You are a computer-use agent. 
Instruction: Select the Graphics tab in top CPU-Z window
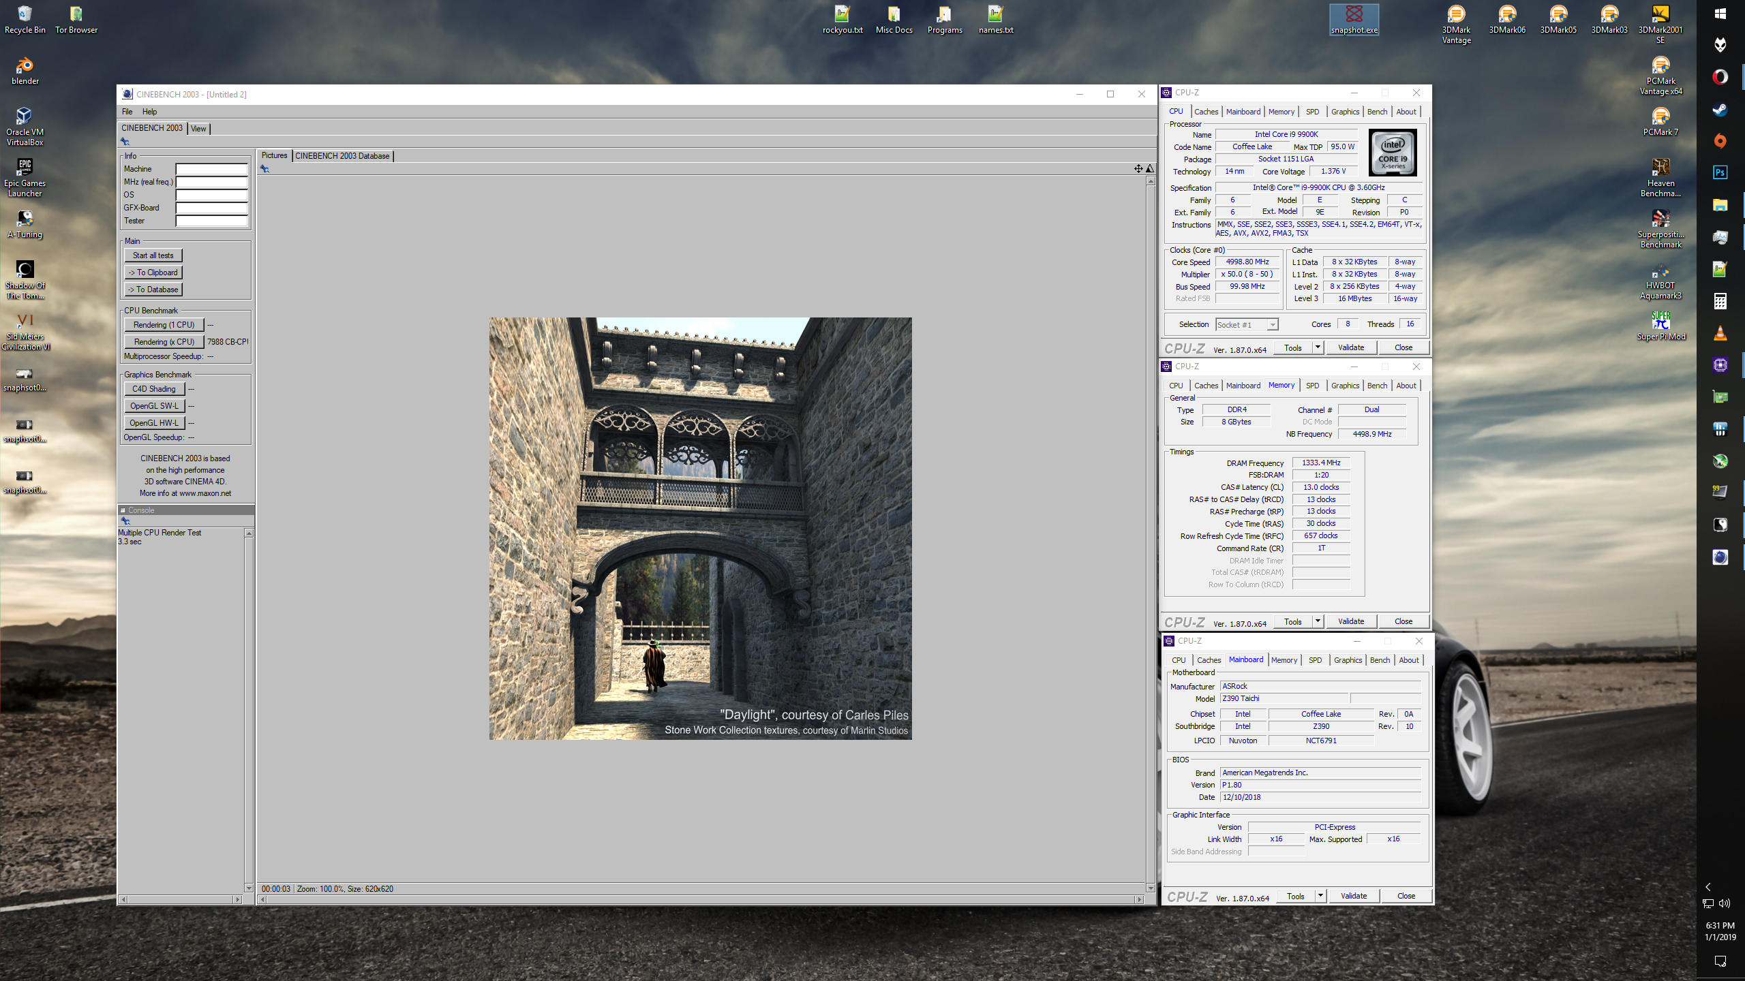click(x=1345, y=112)
